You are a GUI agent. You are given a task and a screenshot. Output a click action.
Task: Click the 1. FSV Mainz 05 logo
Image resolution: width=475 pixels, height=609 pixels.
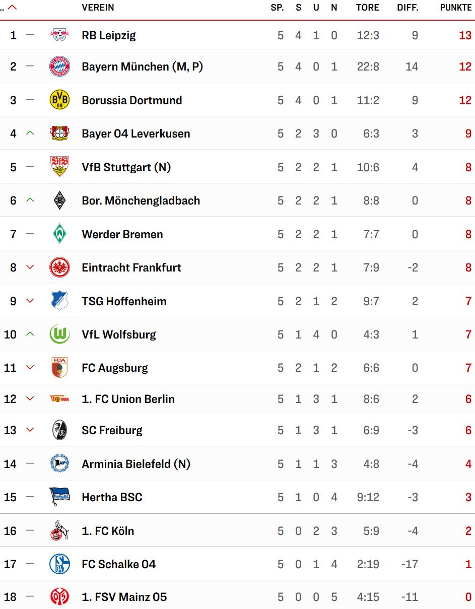(x=59, y=597)
